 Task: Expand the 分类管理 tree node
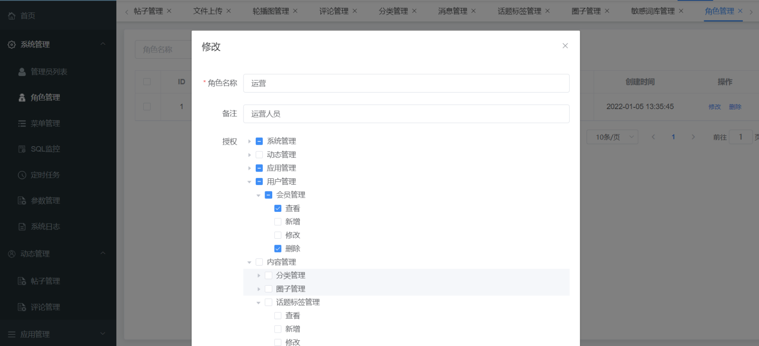pos(258,275)
